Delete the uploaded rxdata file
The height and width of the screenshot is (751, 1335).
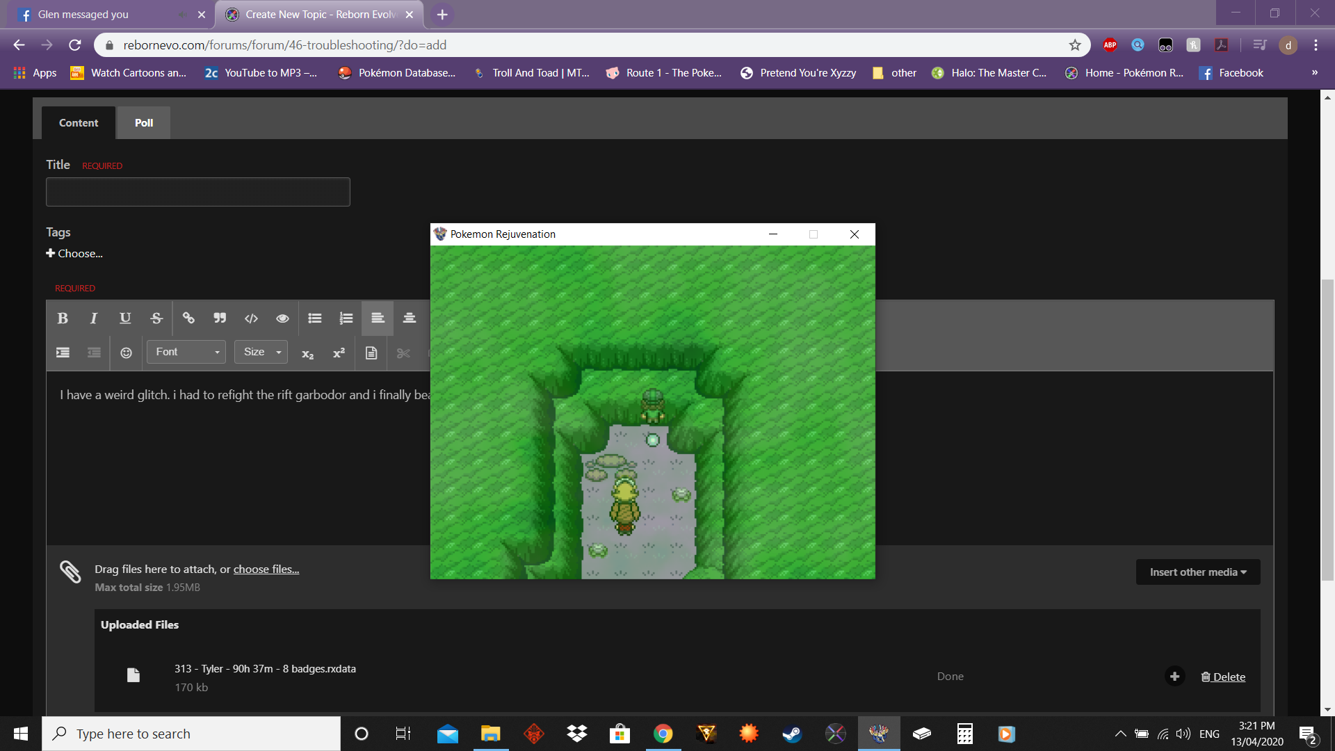(x=1223, y=677)
